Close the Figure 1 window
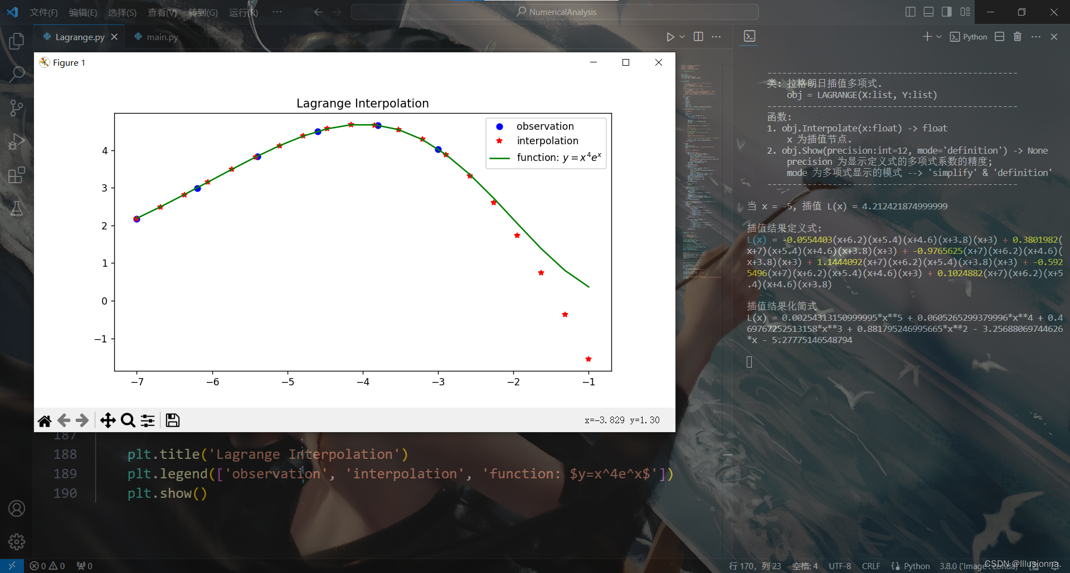 pyautogui.click(x=659, y=62)
